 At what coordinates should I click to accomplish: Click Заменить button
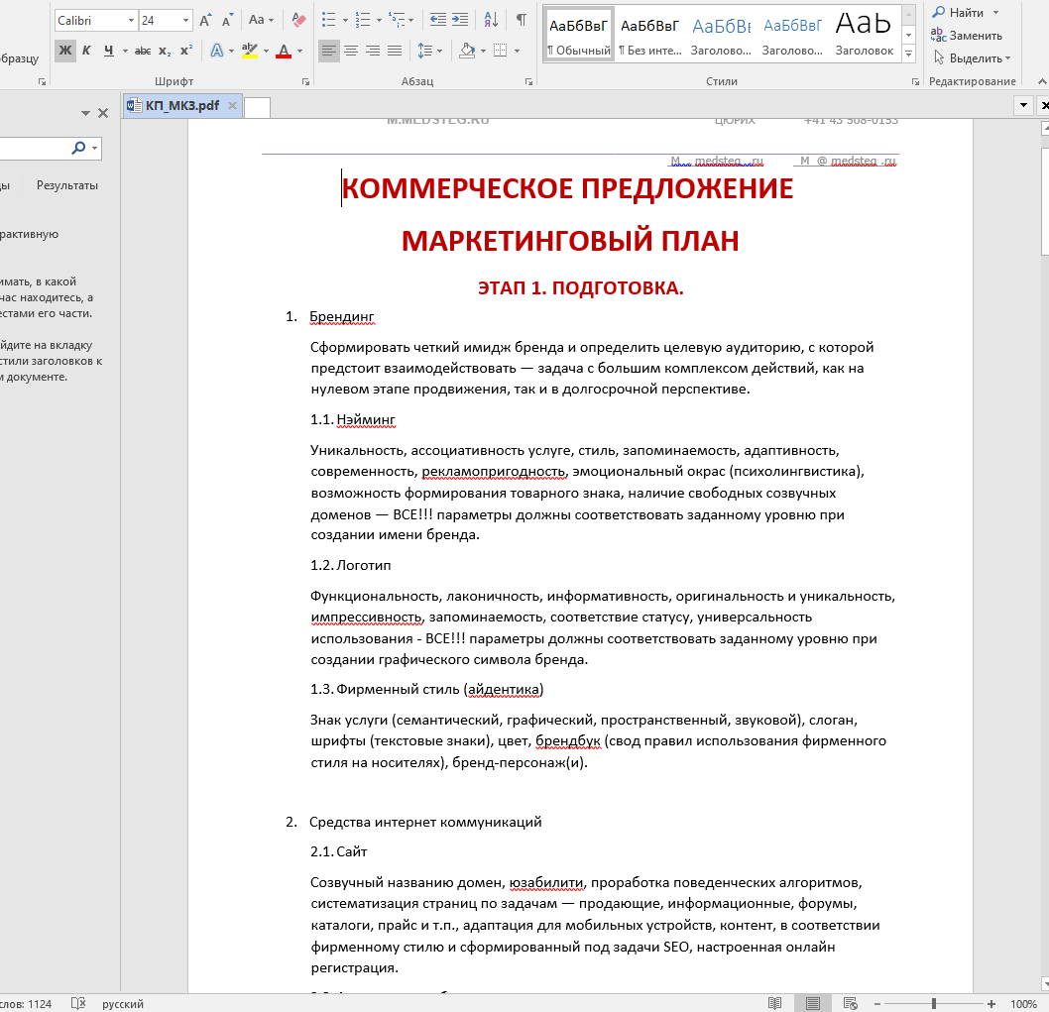[967, 35]
